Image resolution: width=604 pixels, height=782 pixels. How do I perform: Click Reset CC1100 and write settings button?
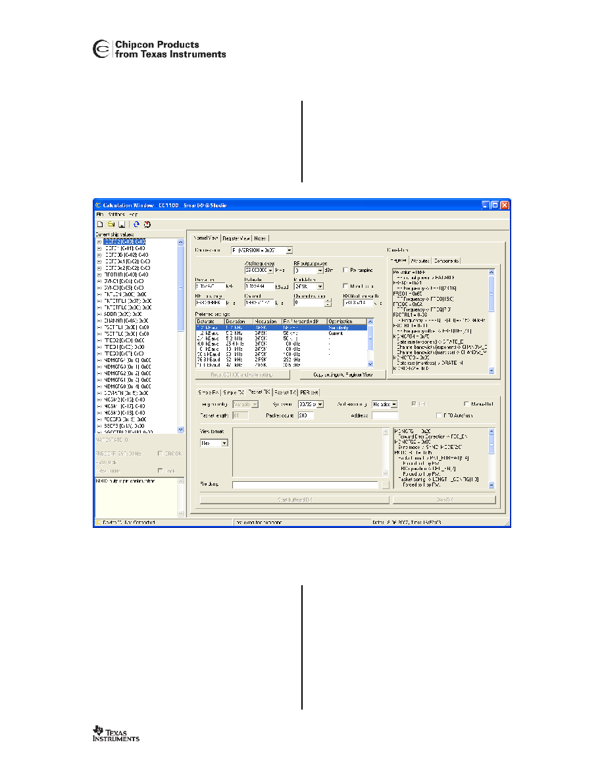pos(242,375)
